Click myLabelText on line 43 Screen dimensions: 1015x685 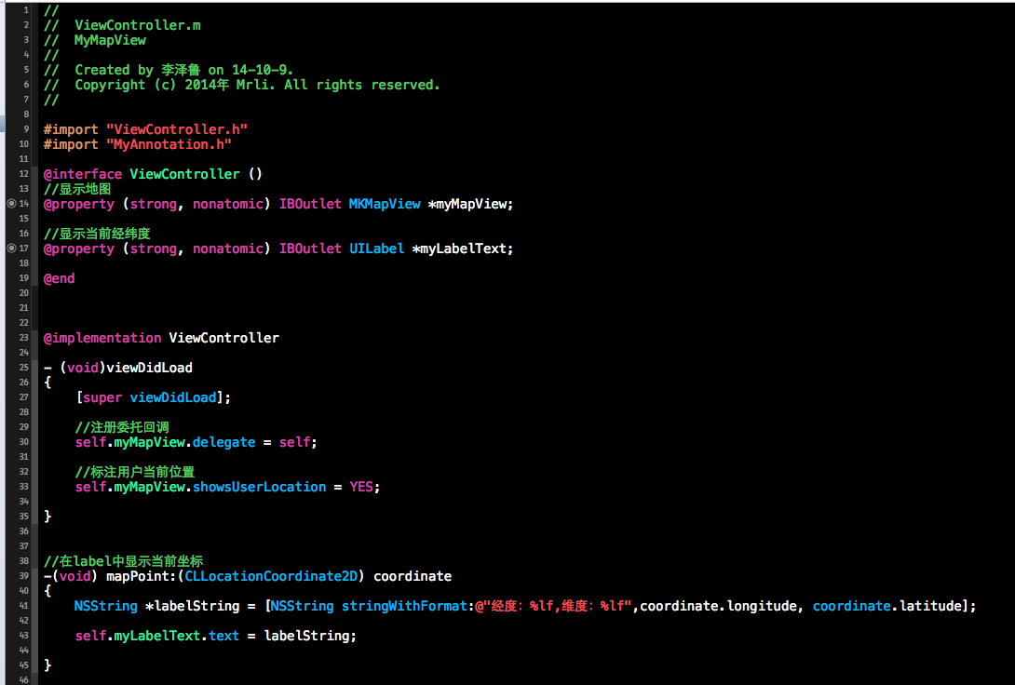(157, 636)
